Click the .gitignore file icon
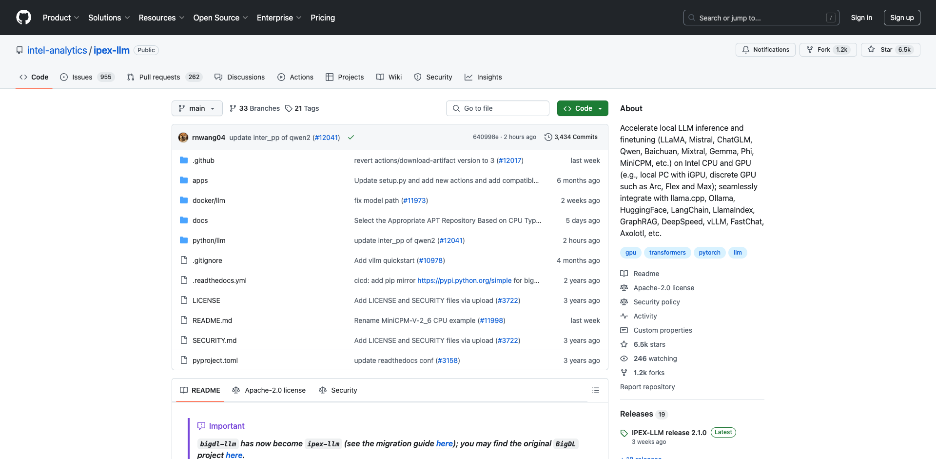The height and width of the screenshot is (459, 936). (184, 260)
